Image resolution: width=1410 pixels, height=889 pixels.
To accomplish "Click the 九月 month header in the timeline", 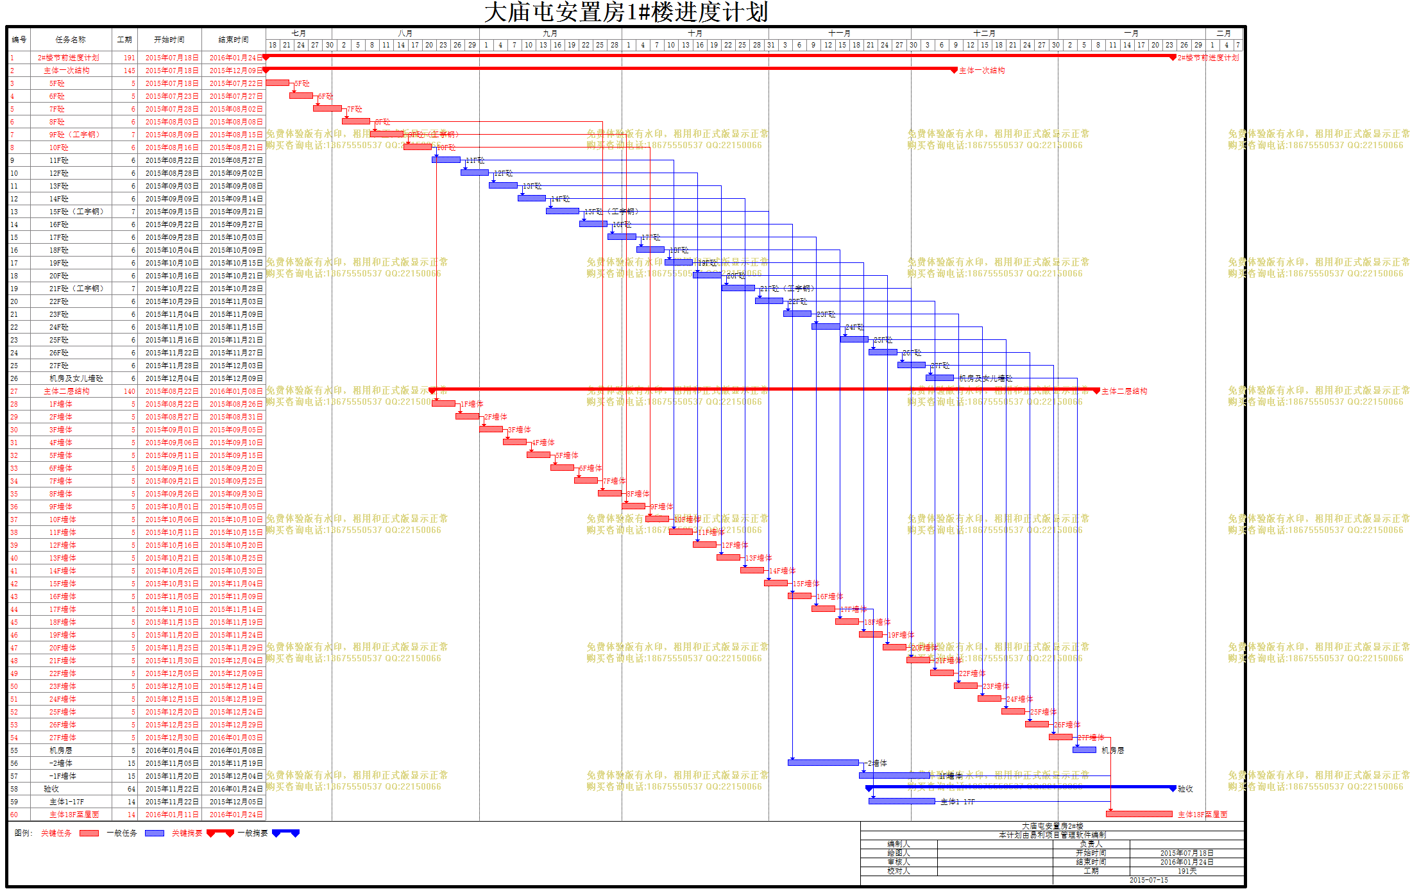I will 550,33.
